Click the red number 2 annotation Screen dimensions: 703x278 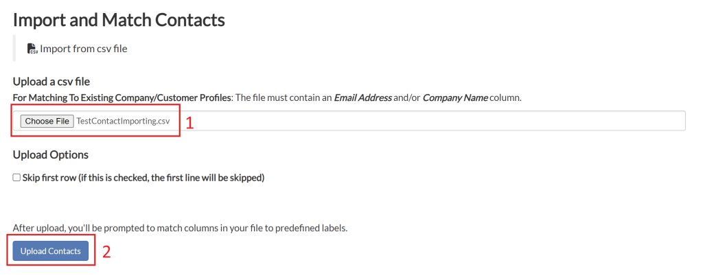pyautogui.click(x=106, y=251)
